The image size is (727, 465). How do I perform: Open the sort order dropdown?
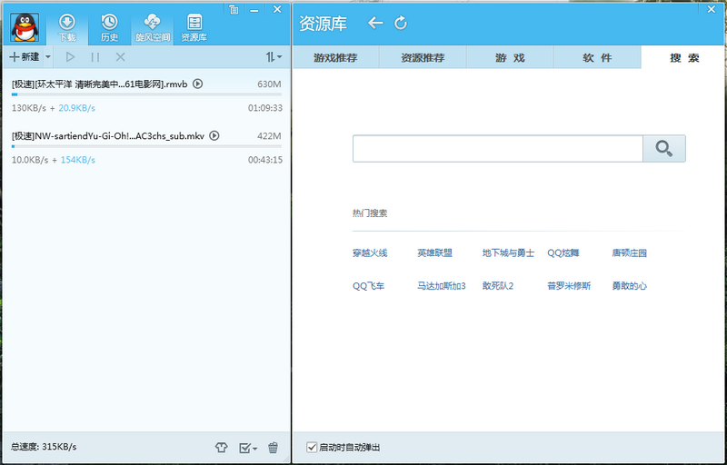click(x=273, y=57)
